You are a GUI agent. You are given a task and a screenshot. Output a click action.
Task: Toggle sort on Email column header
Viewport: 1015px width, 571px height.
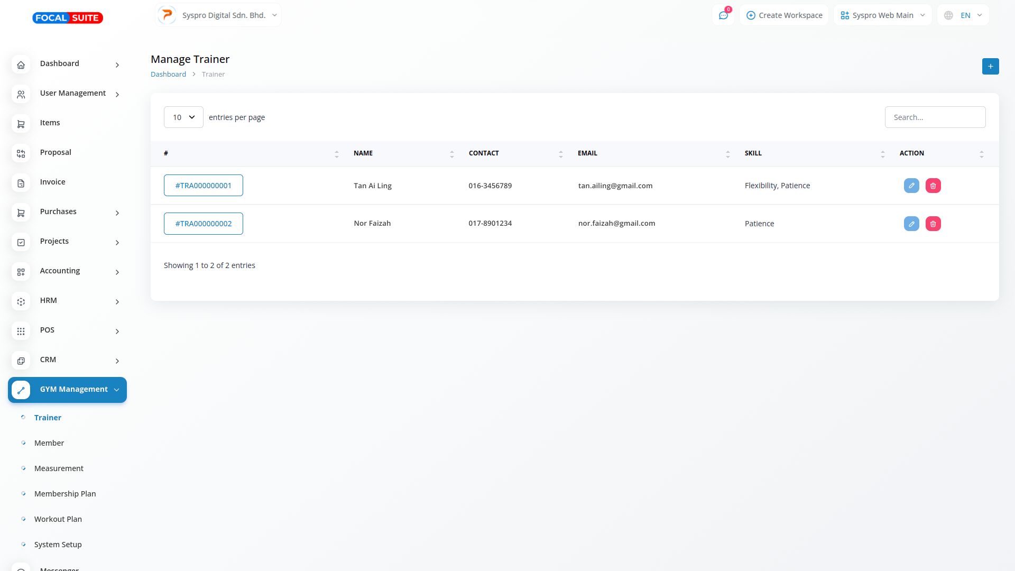coord(727,154)
